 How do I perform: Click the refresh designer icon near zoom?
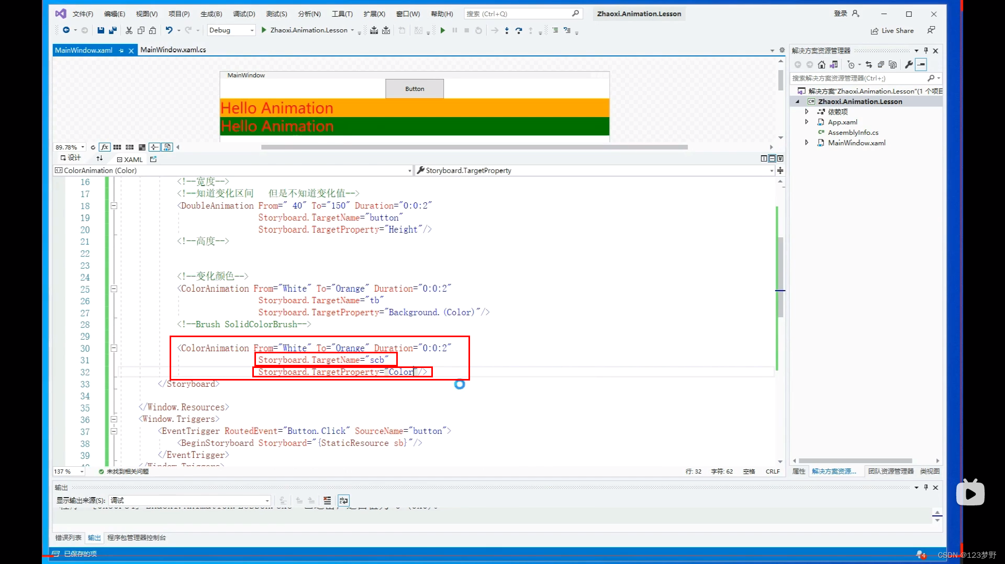[x=93, y=147]
